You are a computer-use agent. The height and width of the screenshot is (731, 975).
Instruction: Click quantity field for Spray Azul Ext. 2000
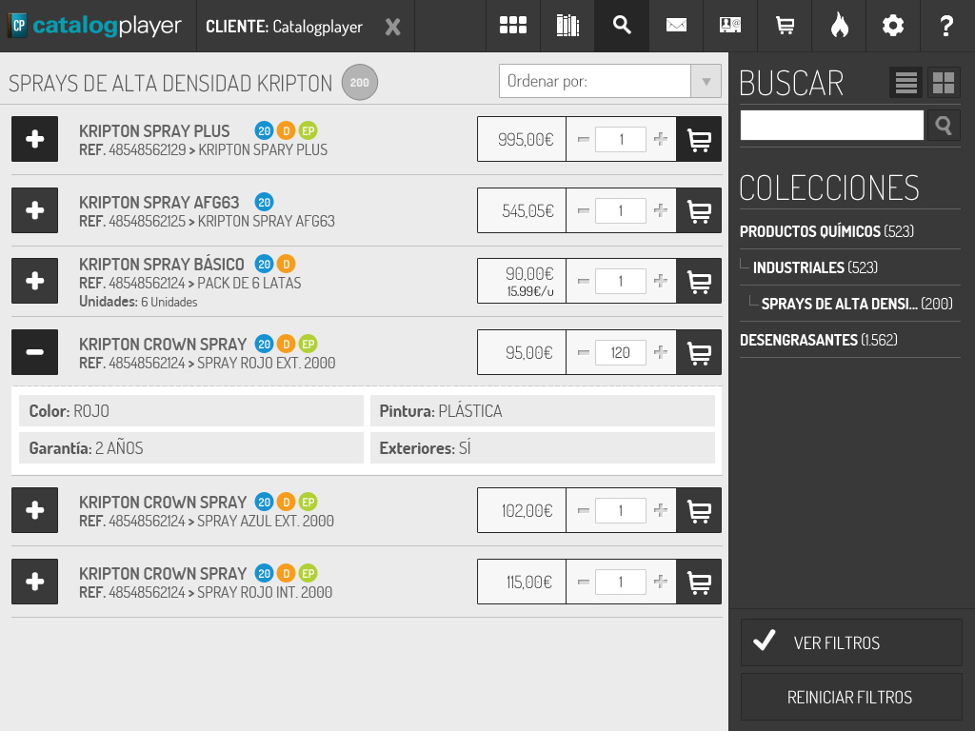(621, 510)
